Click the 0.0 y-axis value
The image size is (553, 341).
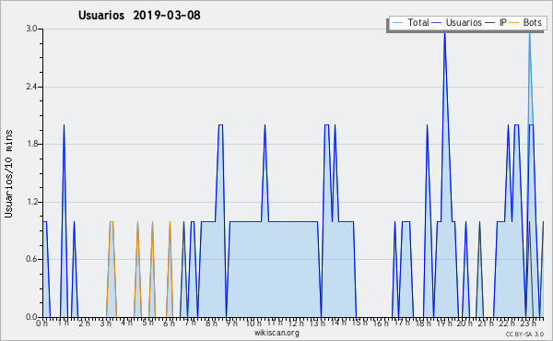click(x=31, y=317)
